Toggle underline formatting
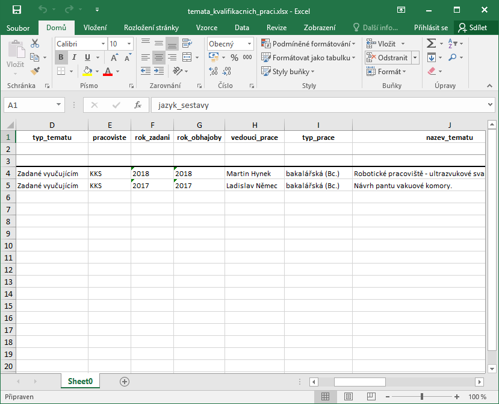 pyautogui.click(x=87, y=57)
